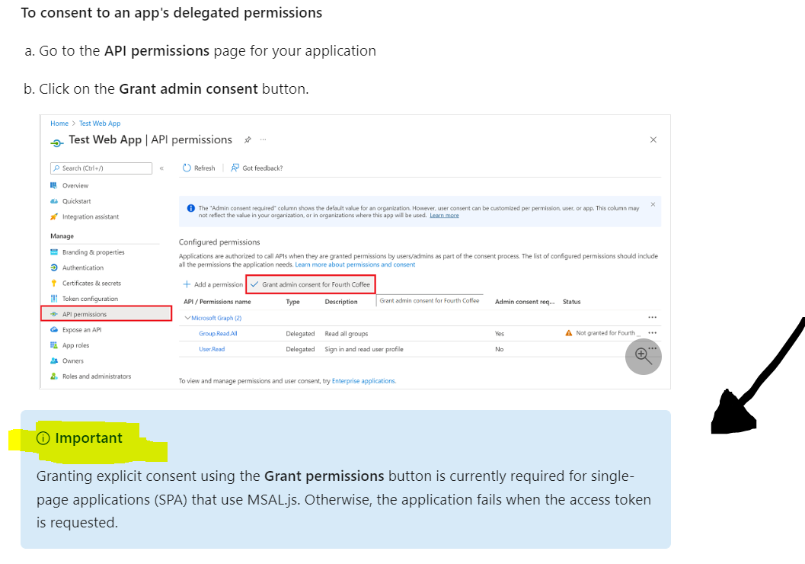
Task: Open the Test Web App breadcrumb link
Action: (x=100, y=123)
